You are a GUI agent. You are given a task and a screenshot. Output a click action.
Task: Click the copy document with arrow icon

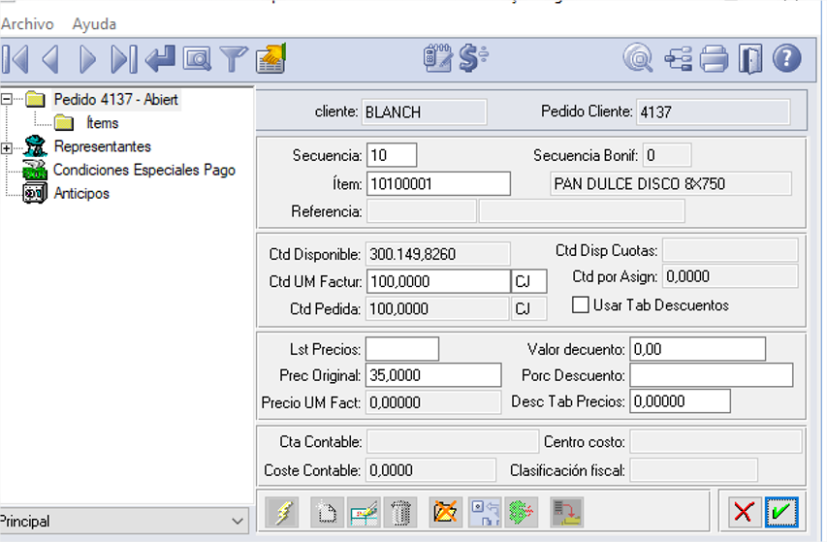point(485,511)
